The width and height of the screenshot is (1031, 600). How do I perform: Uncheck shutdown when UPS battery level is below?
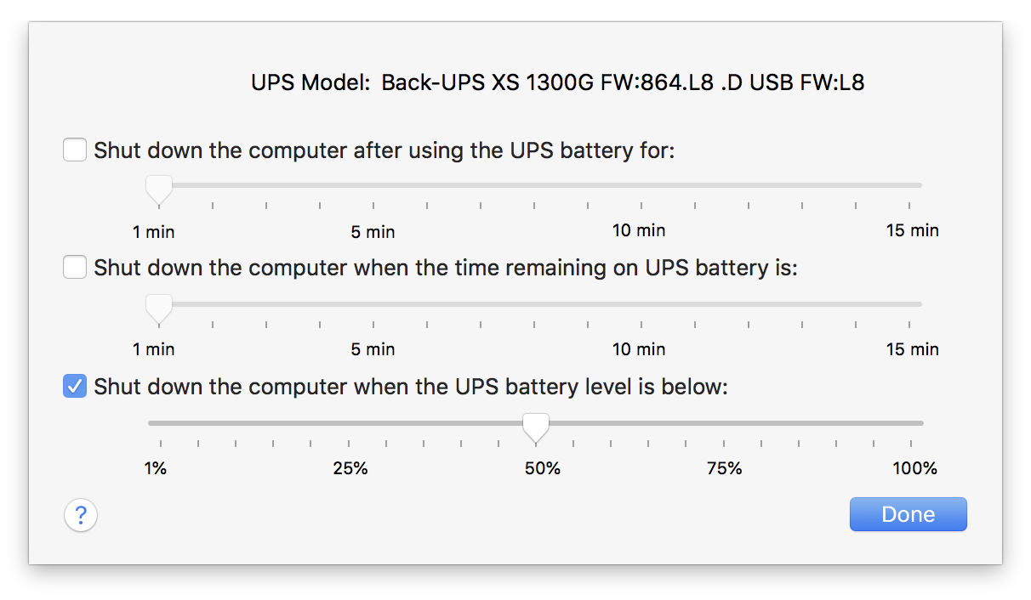click(x=75, y=388)
